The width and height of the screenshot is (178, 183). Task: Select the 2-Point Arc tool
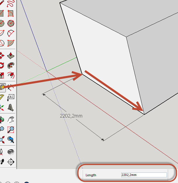tap(11, 33)
